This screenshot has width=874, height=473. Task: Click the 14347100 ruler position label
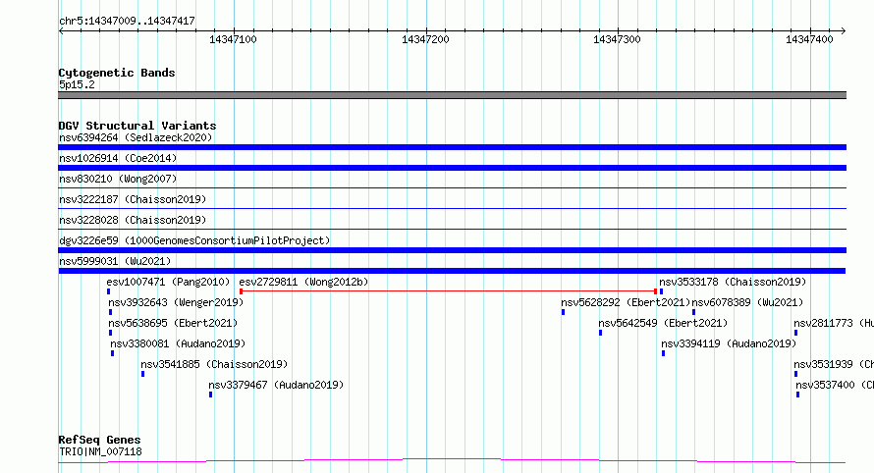pos(233,39)
